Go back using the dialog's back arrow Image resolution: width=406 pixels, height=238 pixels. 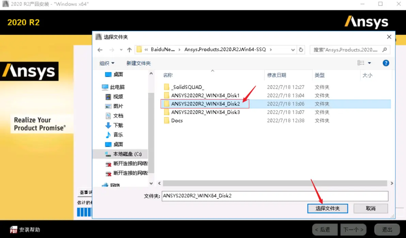pos(100,50)
